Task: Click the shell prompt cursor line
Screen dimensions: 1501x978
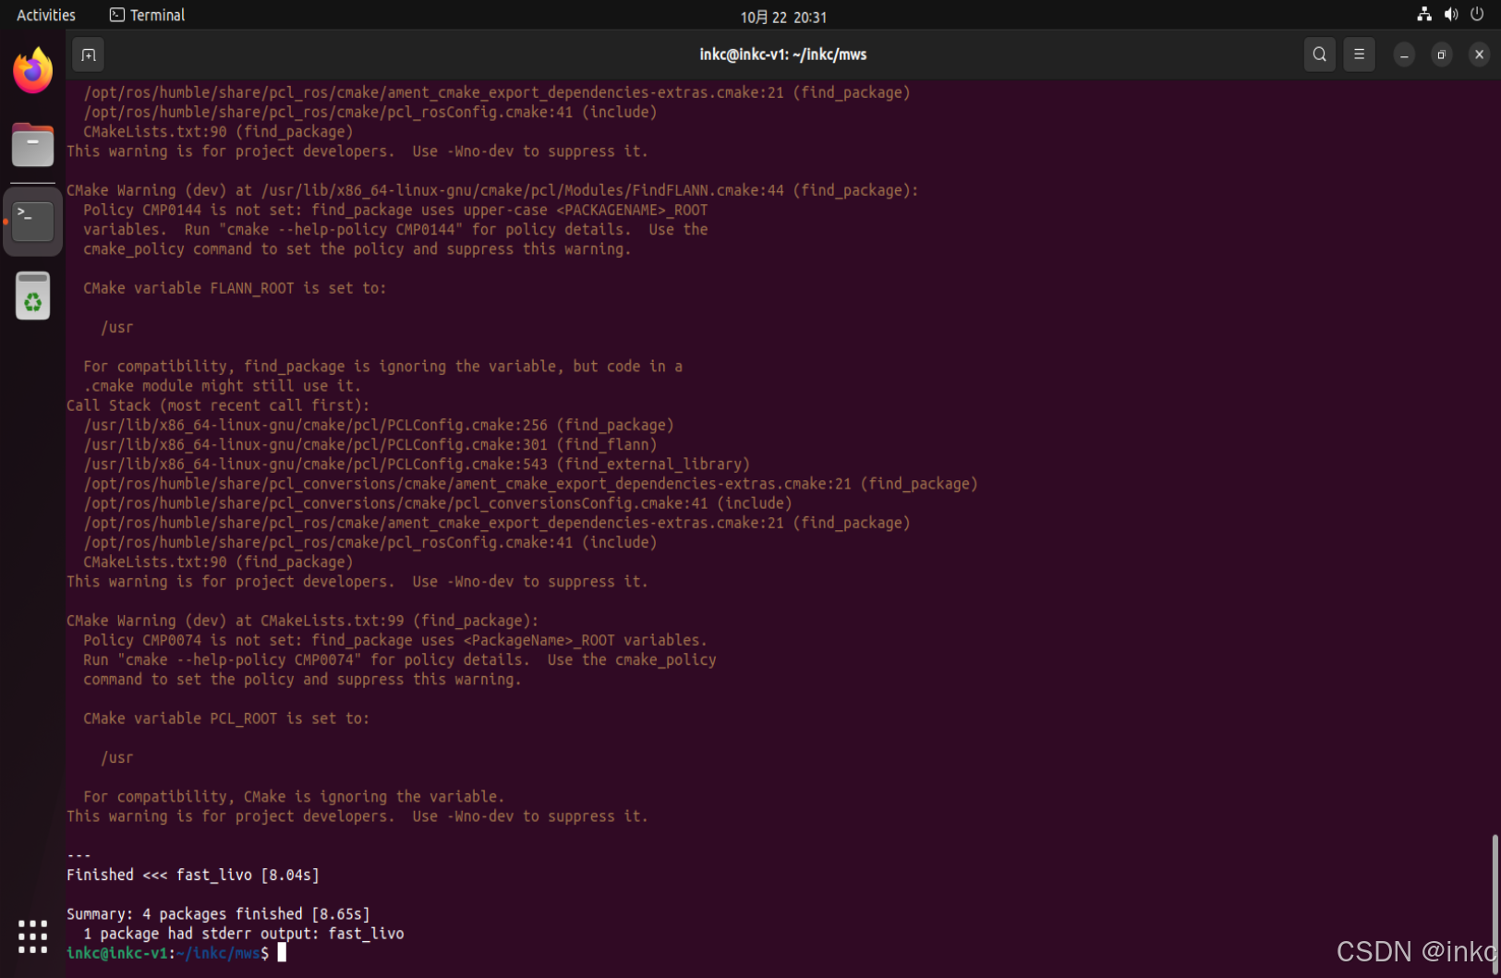Action: point(280,953)
